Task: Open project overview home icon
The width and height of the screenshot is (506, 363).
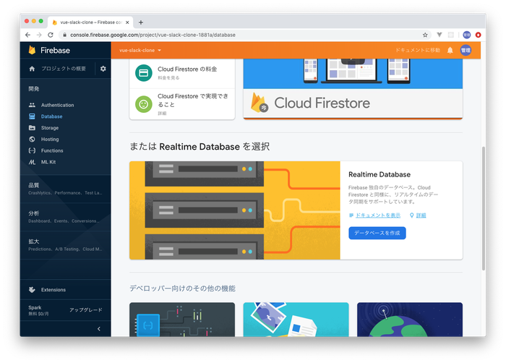Action: pyautogui.click(x=32, y=69)
